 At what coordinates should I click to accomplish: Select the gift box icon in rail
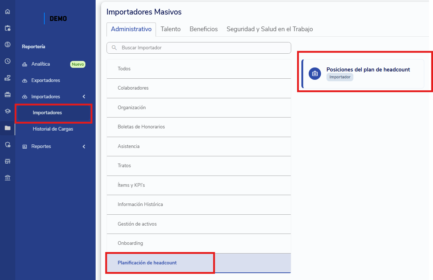(x=8, y=95)
